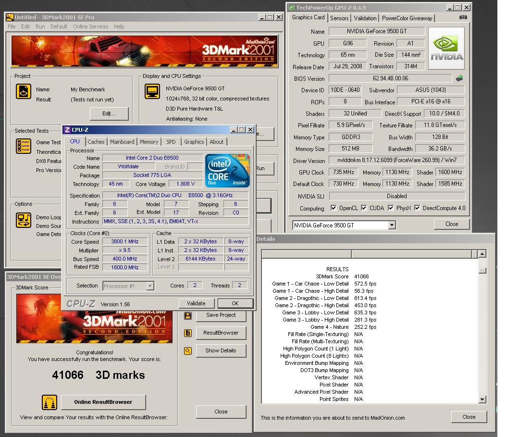This screenshot has width=519, height=437.
Task: Click Close in the 3DMark score window
Action: tap(221, 412)
